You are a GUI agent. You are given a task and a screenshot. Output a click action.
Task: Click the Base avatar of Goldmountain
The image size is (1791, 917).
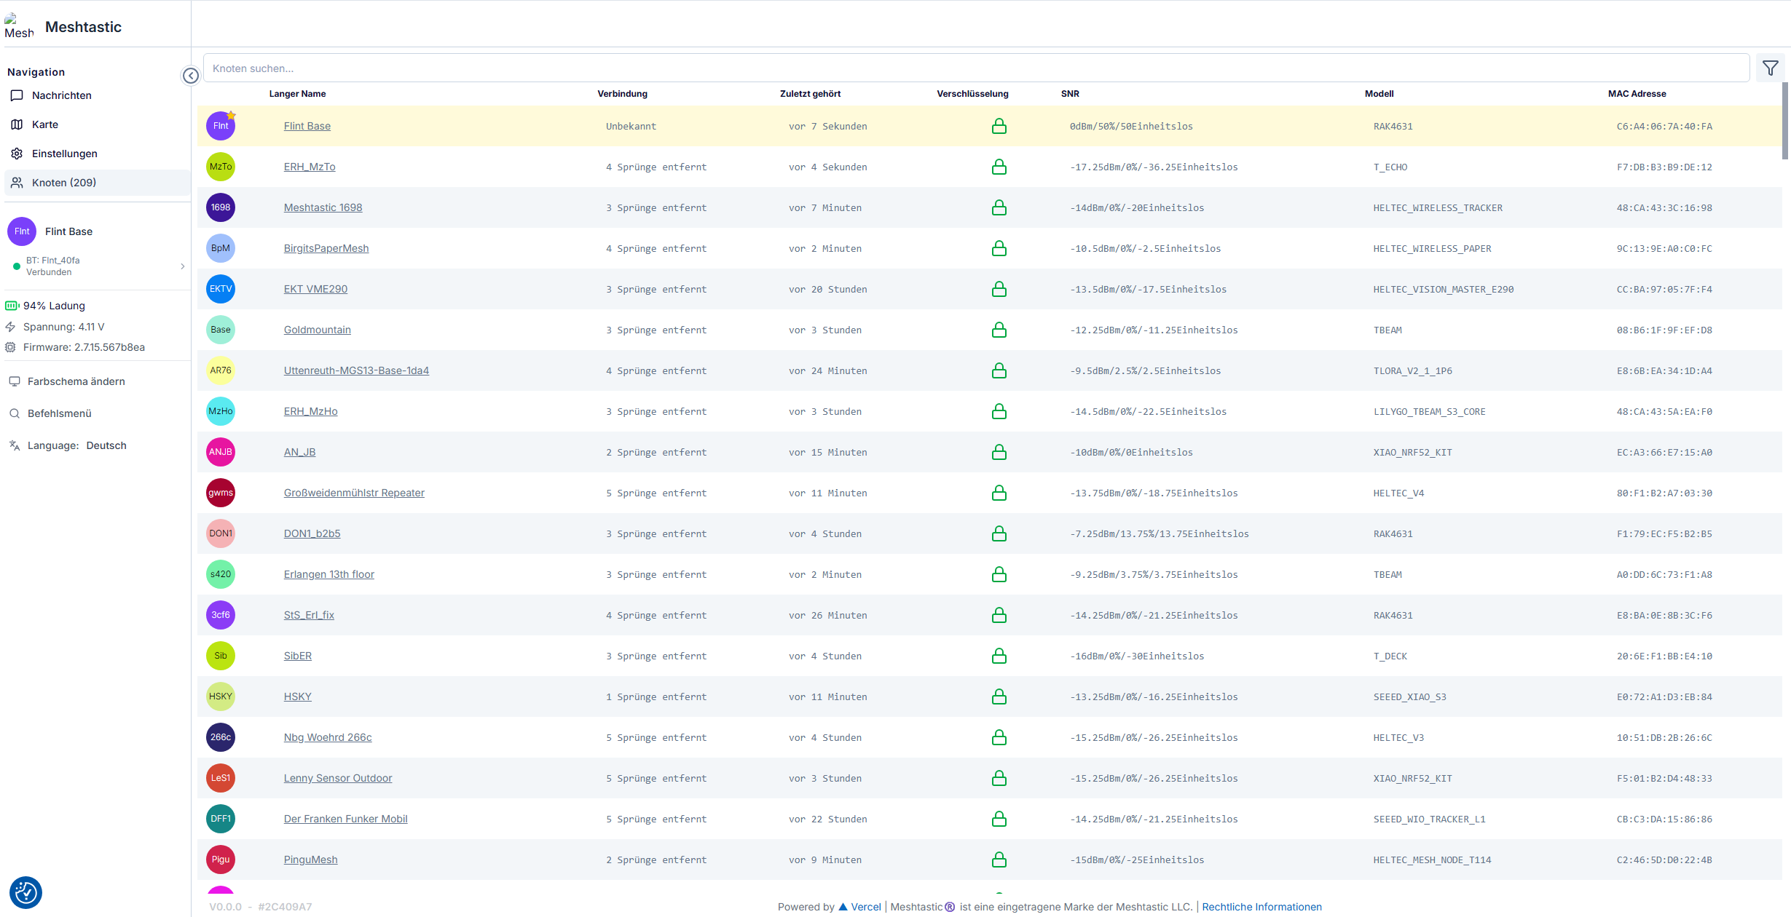(221, 330)
